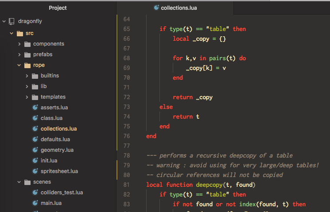Image resolution: width=330 pixels, height=212 pixels.
Task: Select the templates folder label
Action: pos(53,97)
